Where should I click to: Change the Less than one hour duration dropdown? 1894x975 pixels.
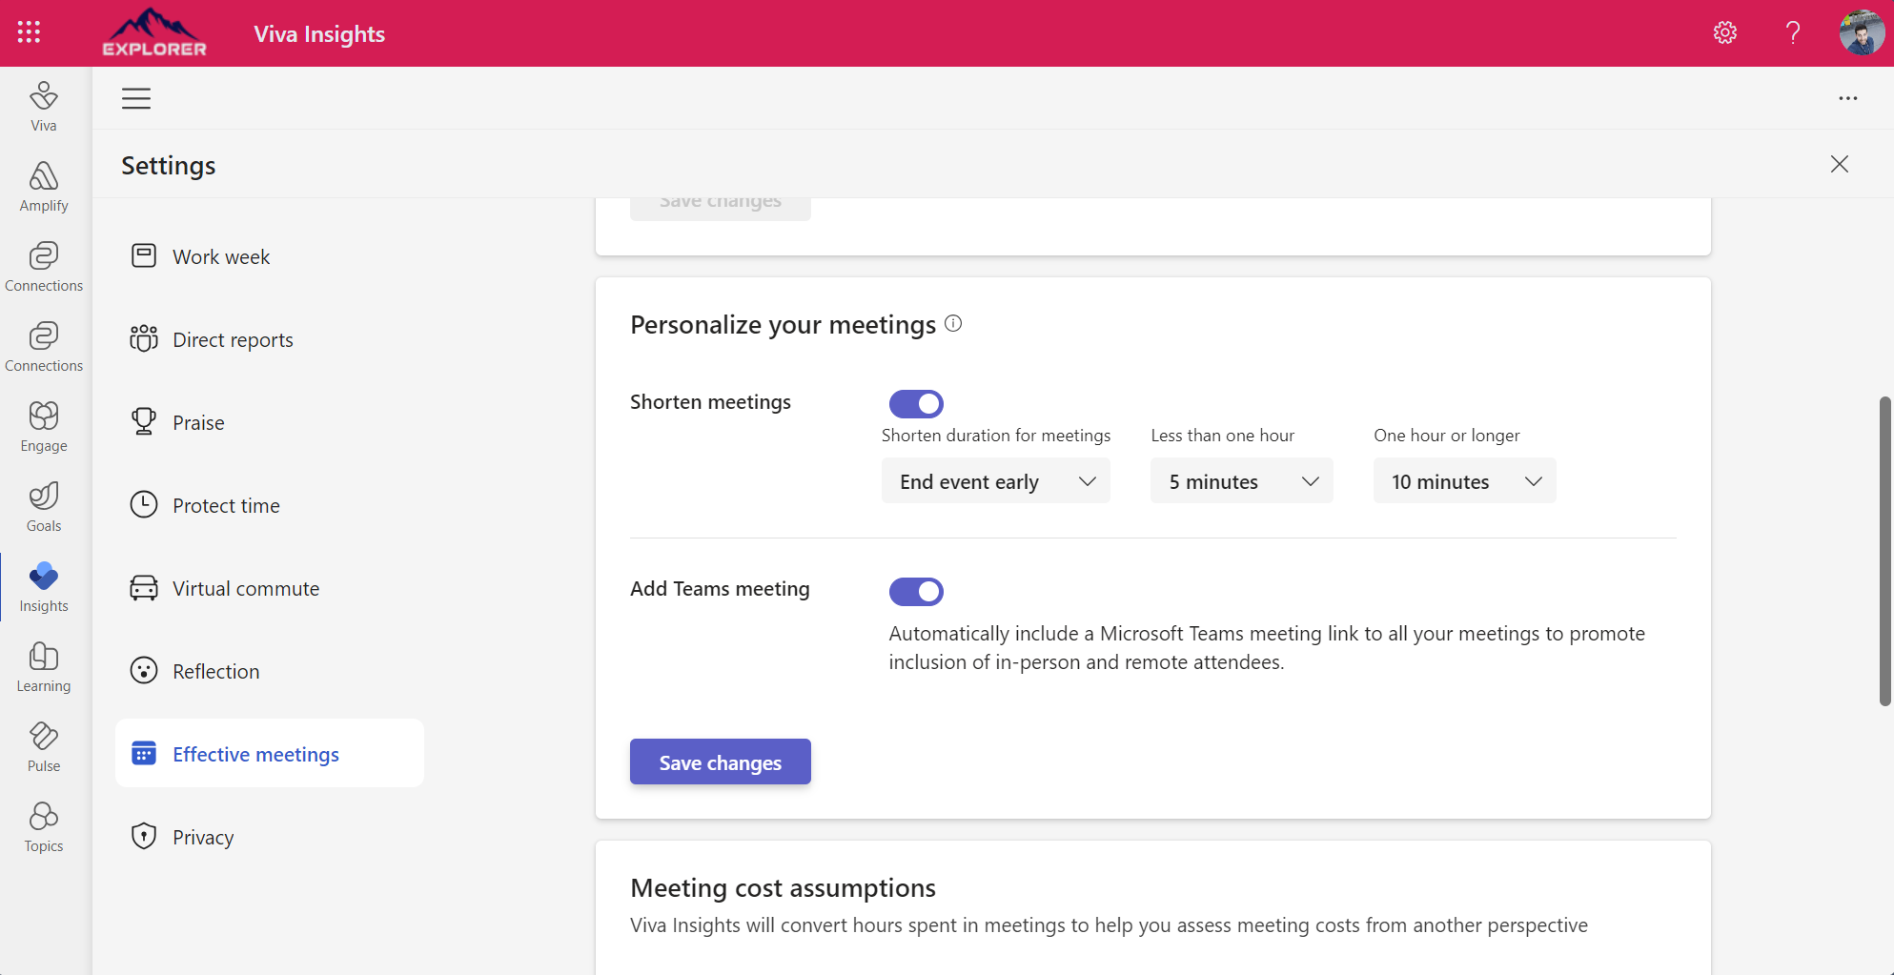click(x=1241, y=480)
